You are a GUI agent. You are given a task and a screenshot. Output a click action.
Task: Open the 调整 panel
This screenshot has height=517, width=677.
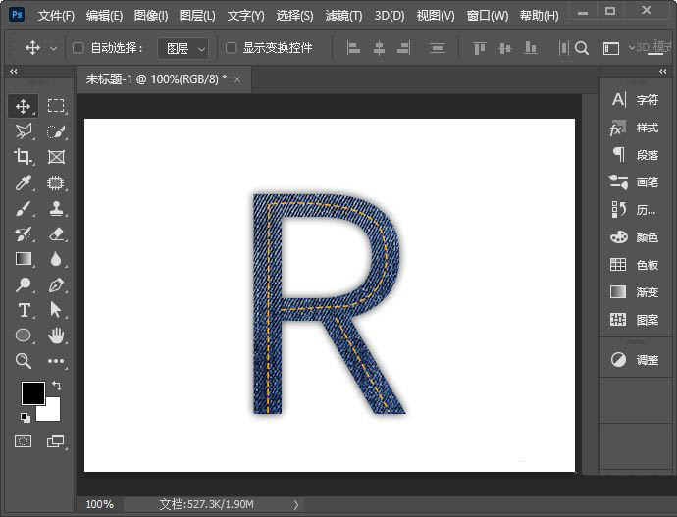[x=635, y=359]
